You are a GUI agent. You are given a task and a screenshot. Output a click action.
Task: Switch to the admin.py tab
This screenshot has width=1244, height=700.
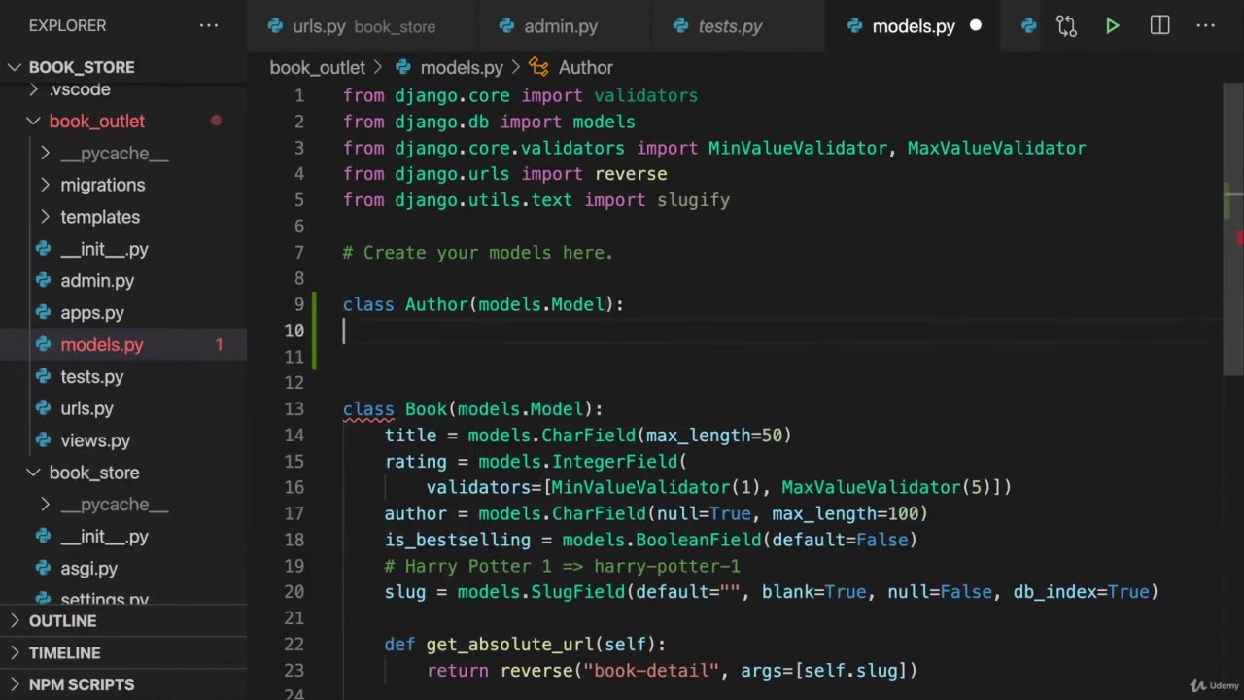560,26
